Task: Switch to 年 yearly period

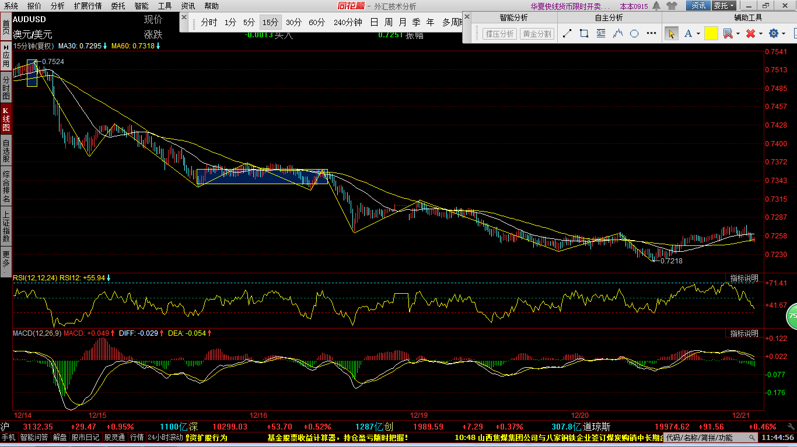Action: [x=431, y=23]
